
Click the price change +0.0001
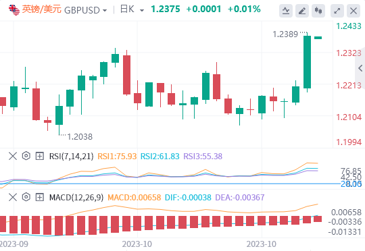point(203,9)
